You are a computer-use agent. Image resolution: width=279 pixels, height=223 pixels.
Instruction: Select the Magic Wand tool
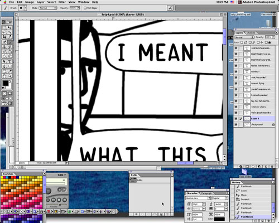9,32
